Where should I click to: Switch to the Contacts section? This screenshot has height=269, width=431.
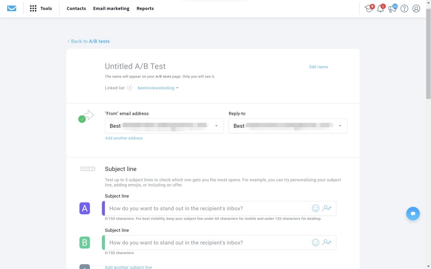[x=76, y=8]
